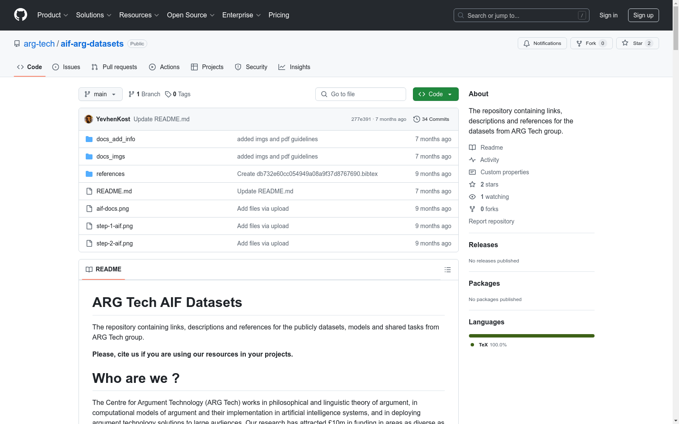Switch to the Actions tab
The height and width of the screenshot is (424, 679).
164,67
